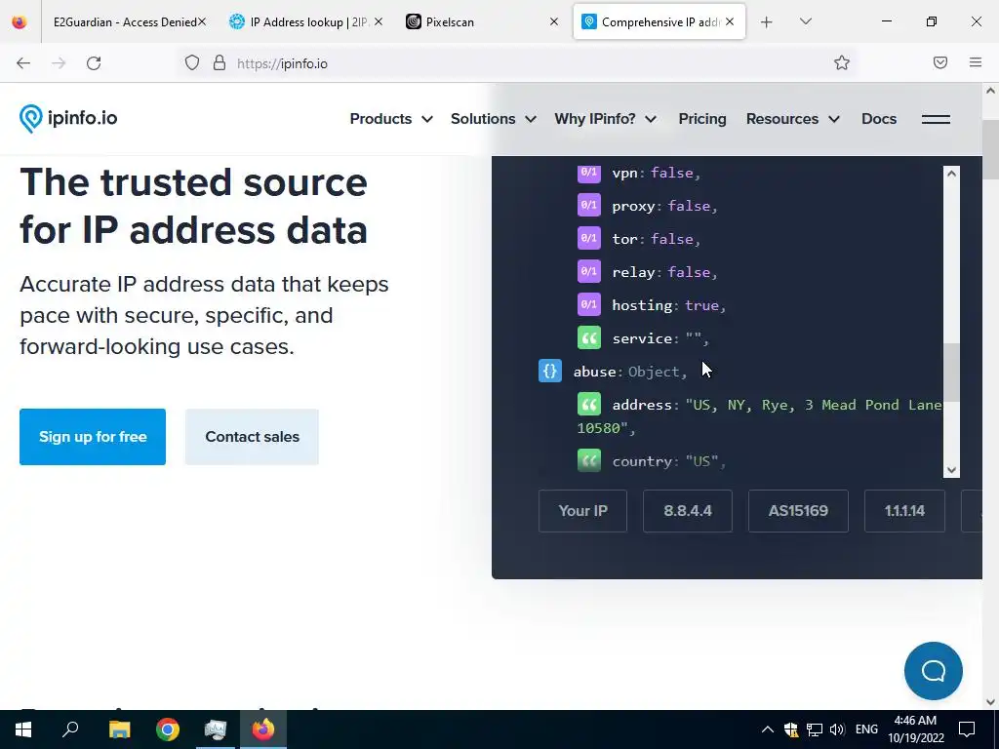Collapse the abuse Object node

pos(550,371)
